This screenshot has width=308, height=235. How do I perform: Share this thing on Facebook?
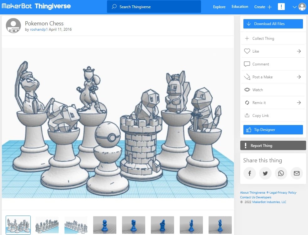point(249,173)
